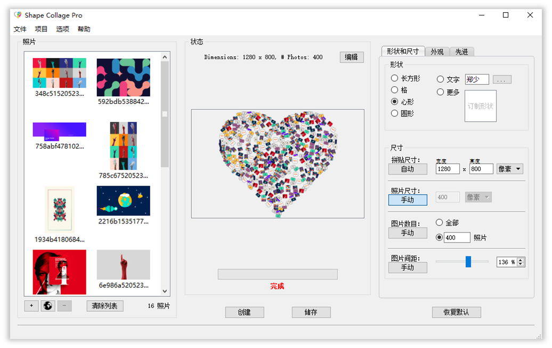Click the Shape Collage Pro title icon
The height and width of the screenshot is (348, 552).
(18, 15)
